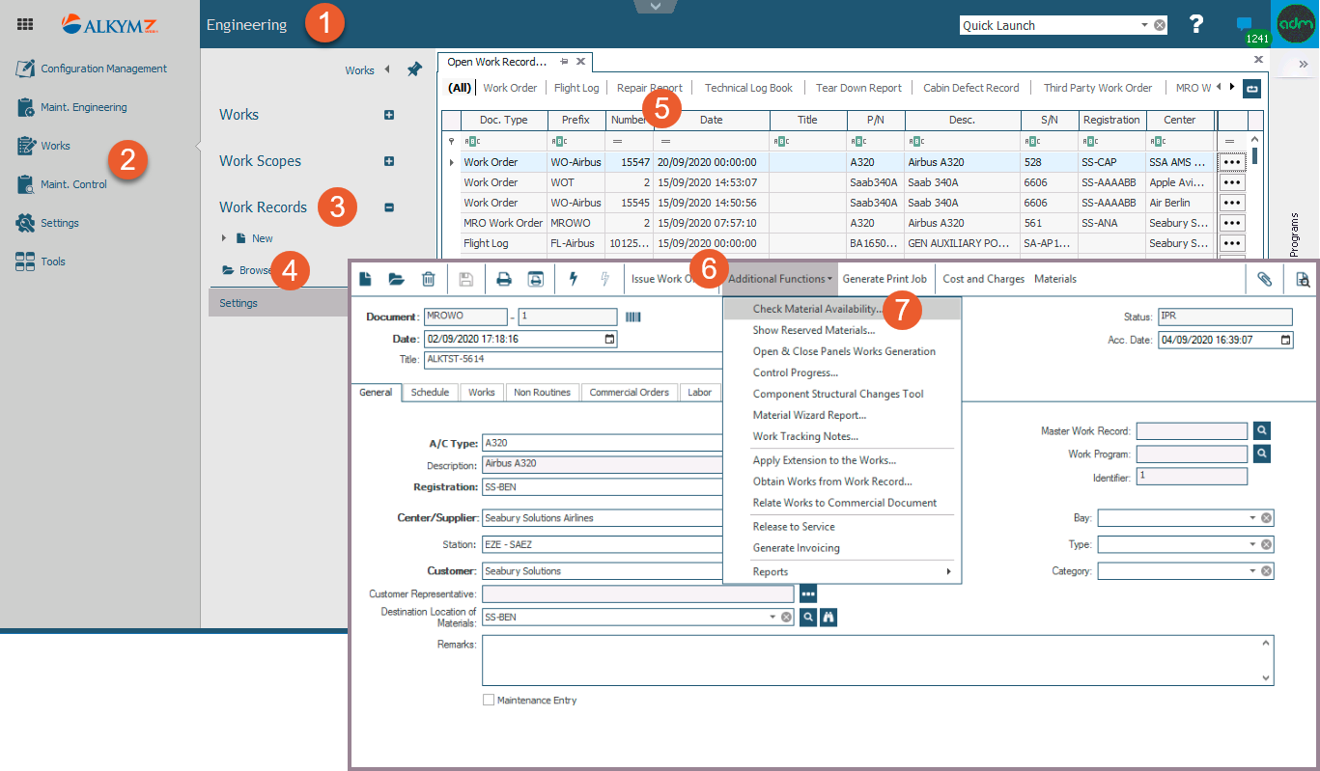Sort grid by Registration column header
This screenshot has height=771, width=1320.
click(1112, 120)
